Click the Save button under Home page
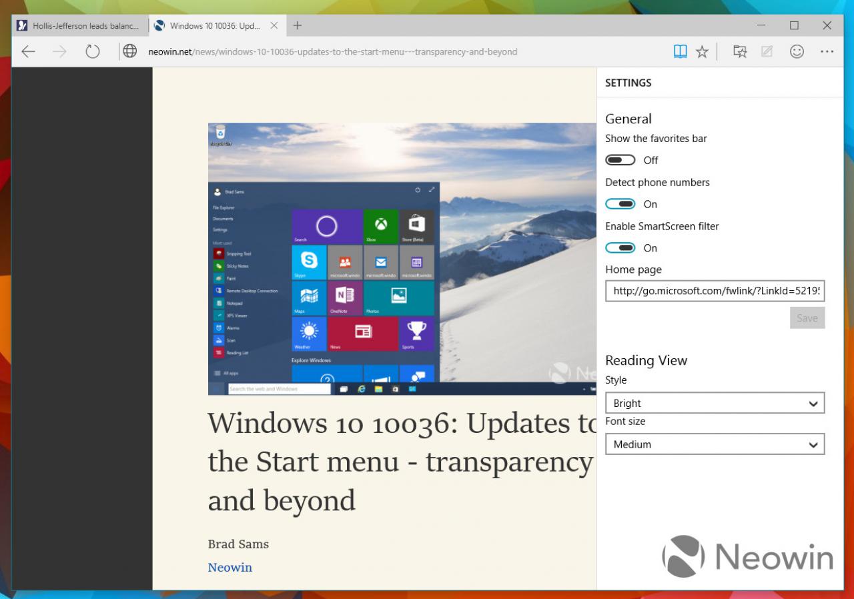Viewport: 854px width, 599px height. (x=807, y=318)
